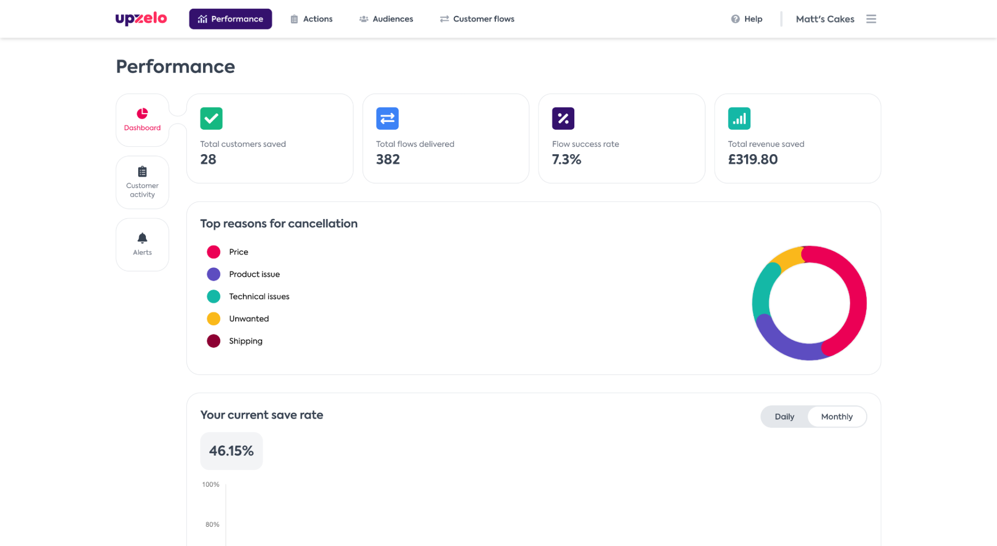Open the Matt's Cakes account menu

(x=825, y=19)
